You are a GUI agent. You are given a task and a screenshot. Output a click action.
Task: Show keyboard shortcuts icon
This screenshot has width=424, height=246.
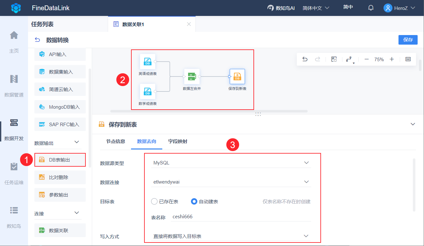pos(408,59)
